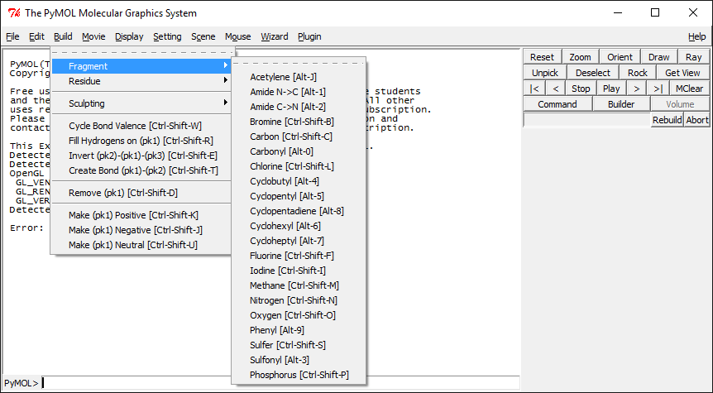
Task: Select Cyclopentyl fragment
Action: pyautogui.click(x=299, y=197)
